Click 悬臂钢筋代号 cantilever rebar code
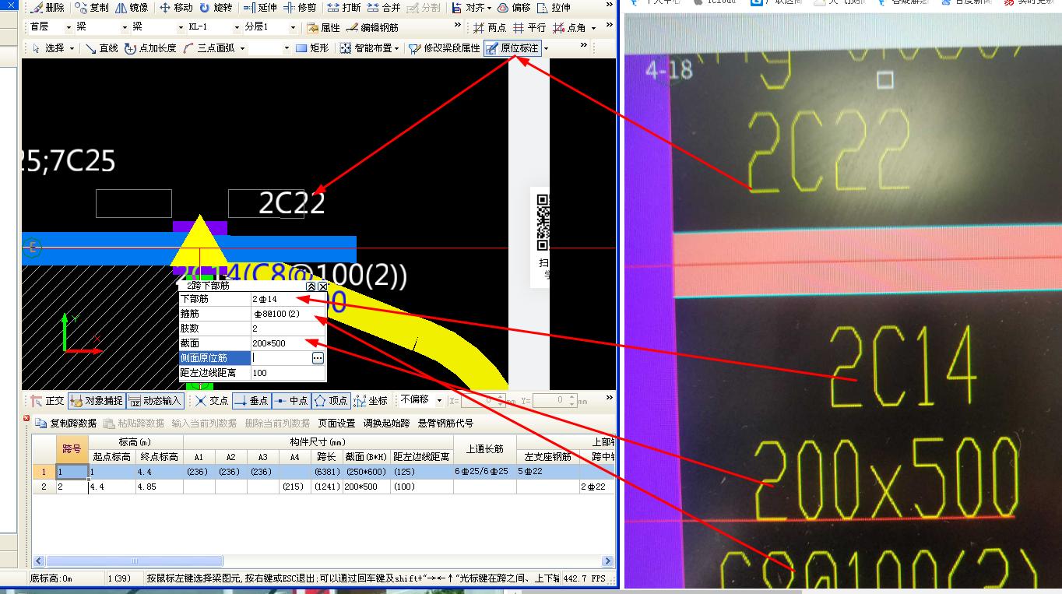Image resolution: width=1062 pixels, height=594 pixels. coord(445,423)
